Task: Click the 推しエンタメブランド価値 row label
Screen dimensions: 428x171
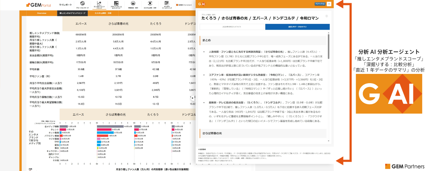Action: coord(45,35)
